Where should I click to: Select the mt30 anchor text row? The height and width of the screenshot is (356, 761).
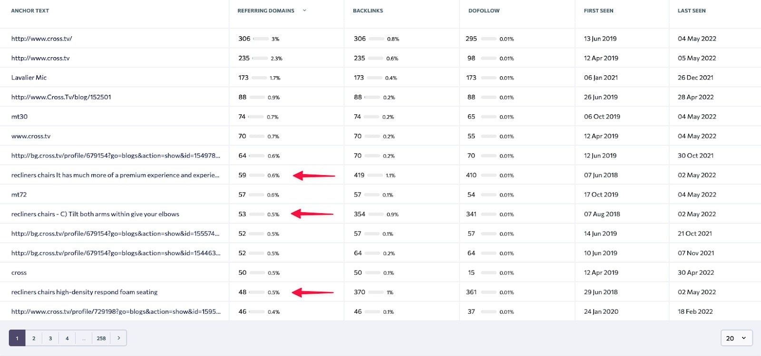[x=20, y=117]
